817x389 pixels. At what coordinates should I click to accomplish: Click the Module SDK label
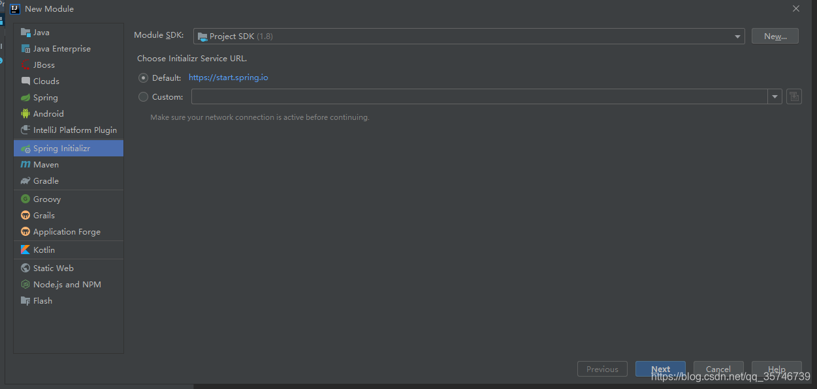point(159,35)
